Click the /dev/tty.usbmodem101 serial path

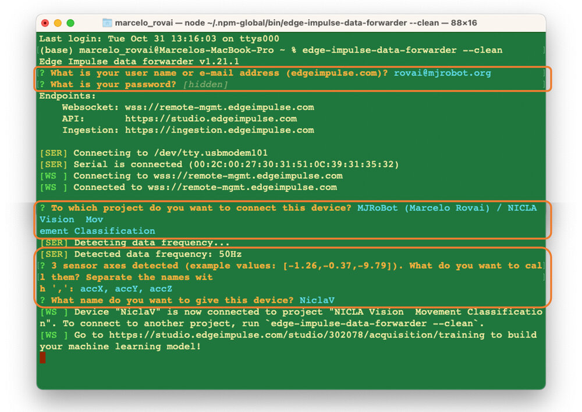coord(211,153)
